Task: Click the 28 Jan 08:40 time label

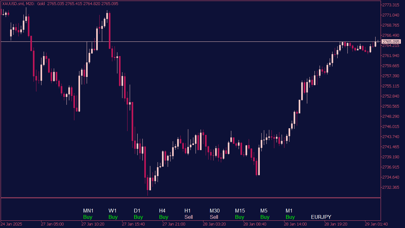Action: pos(255,224)
